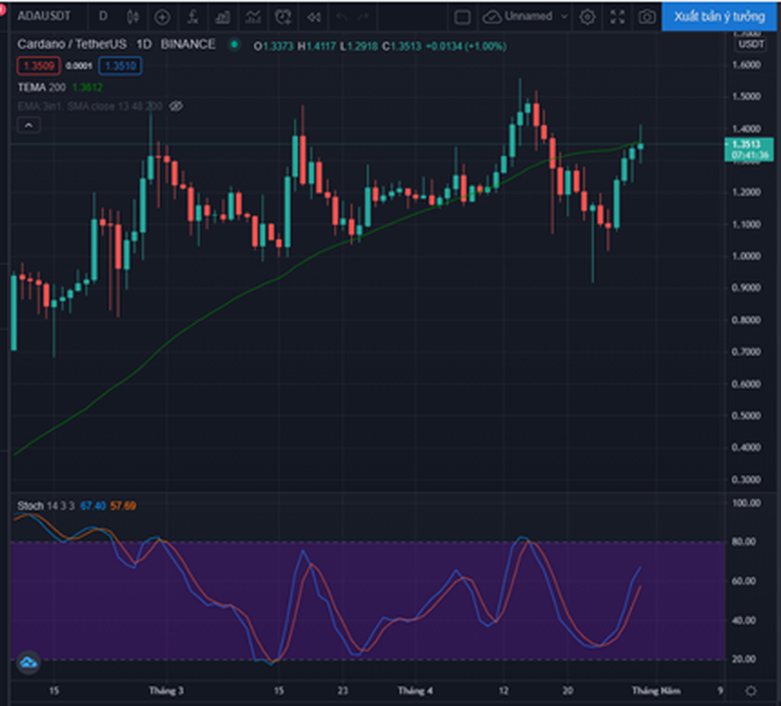Open the candlestick chart style selector
Image resolution: width=781 pixels, height=706 pixels.
click(x=133, y=17)
